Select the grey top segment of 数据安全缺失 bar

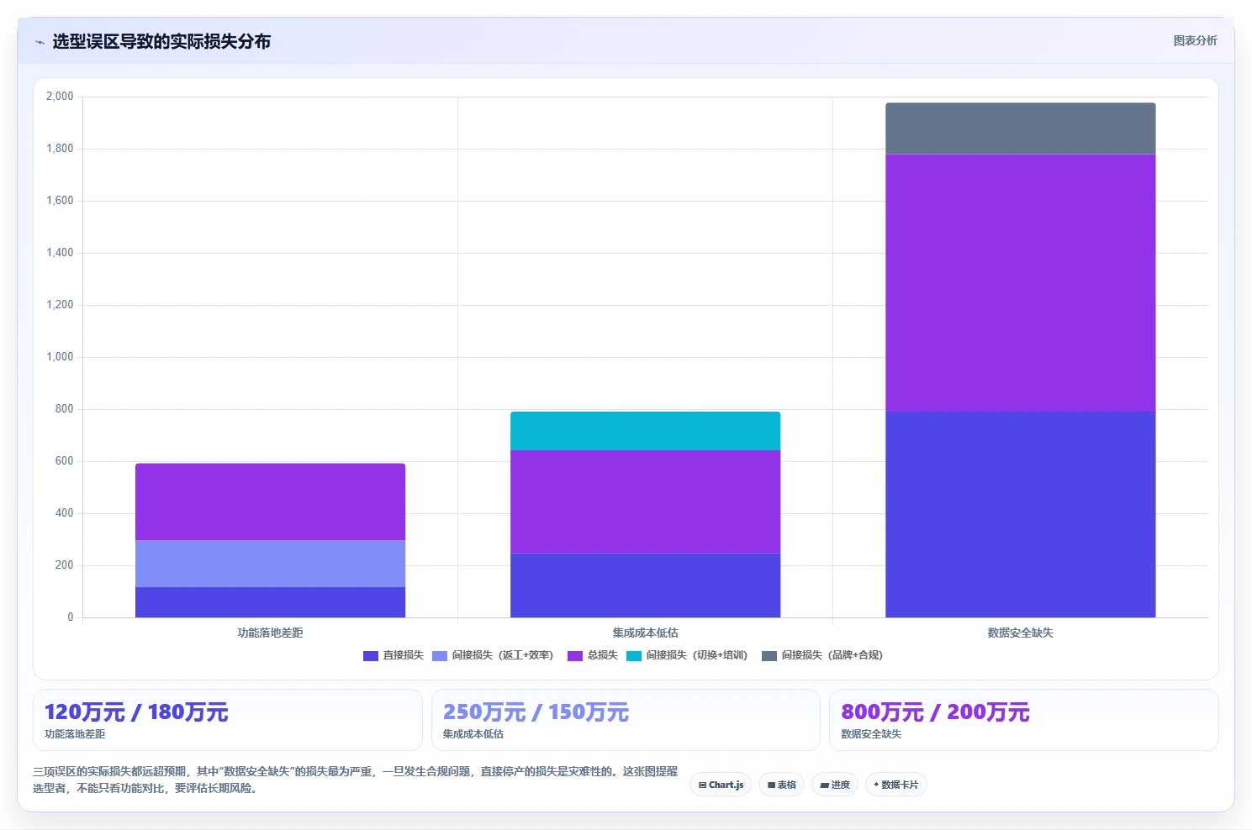[x=1020, y=129]
